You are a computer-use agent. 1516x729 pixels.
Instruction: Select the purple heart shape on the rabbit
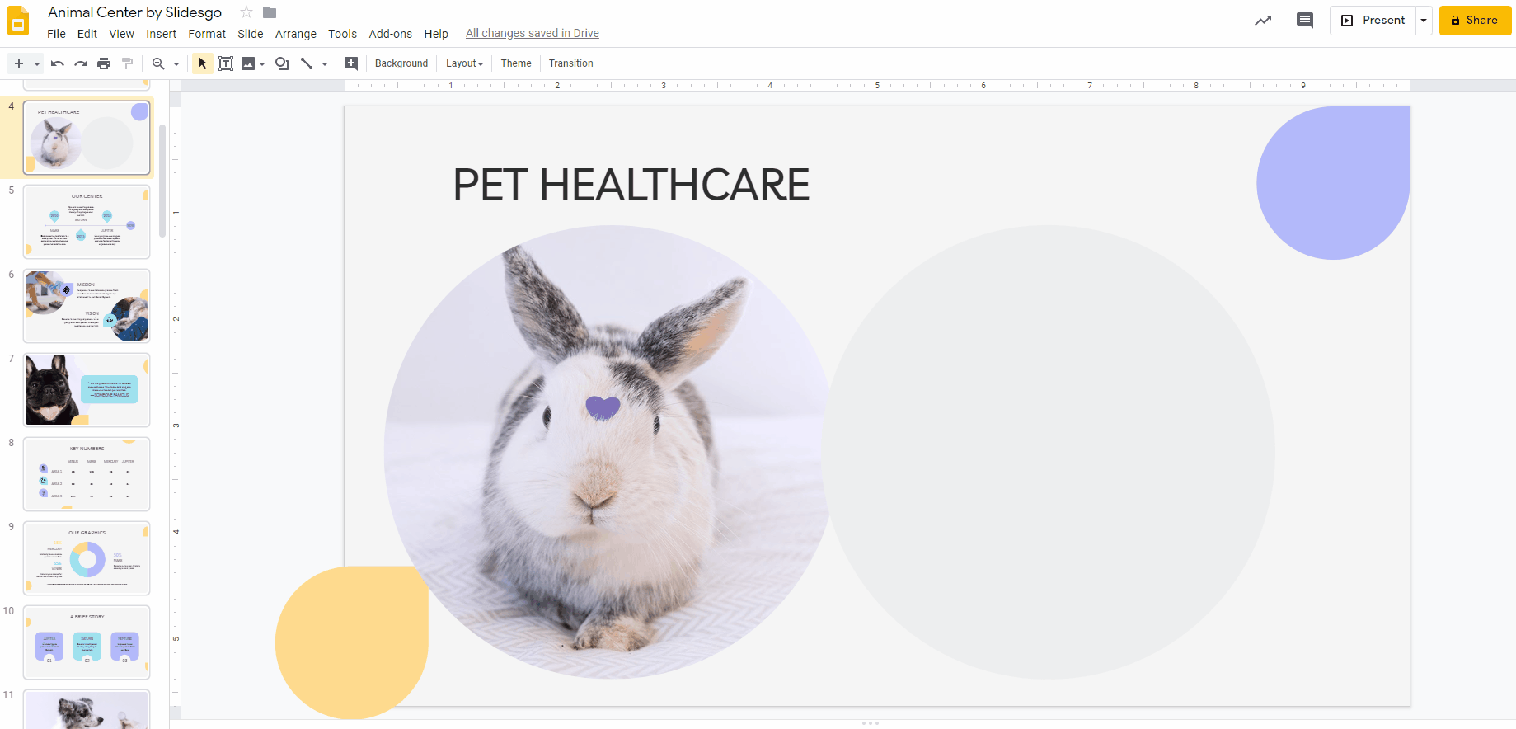click(603, 407)
